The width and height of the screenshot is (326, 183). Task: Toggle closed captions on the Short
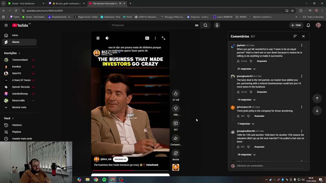[x=147, y=38]
